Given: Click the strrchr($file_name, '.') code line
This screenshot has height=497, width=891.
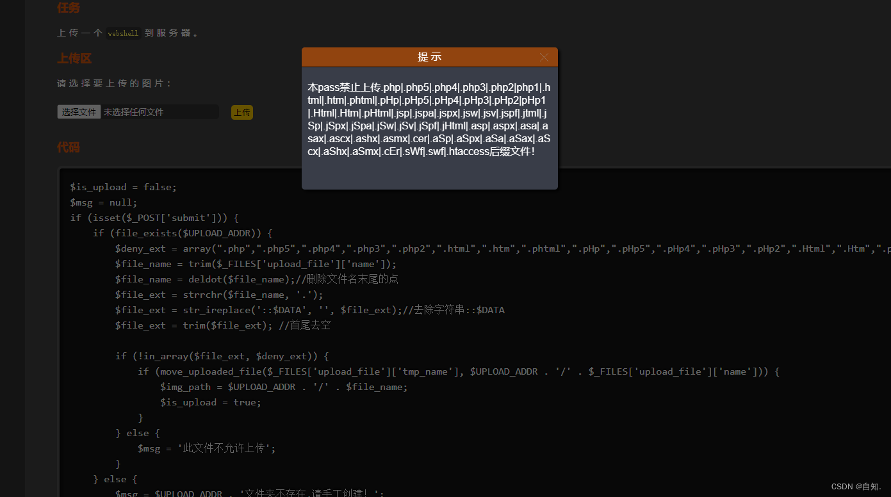Looking at the screenshot, I should [x=219, y=295].
